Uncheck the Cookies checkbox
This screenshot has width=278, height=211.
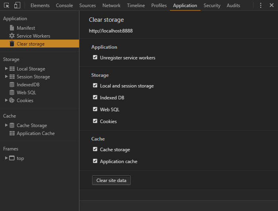(x=95, y=121)
